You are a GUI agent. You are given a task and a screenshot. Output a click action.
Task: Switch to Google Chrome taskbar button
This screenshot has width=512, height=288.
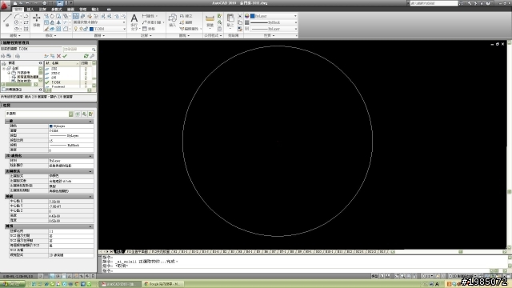pos(162,284)
